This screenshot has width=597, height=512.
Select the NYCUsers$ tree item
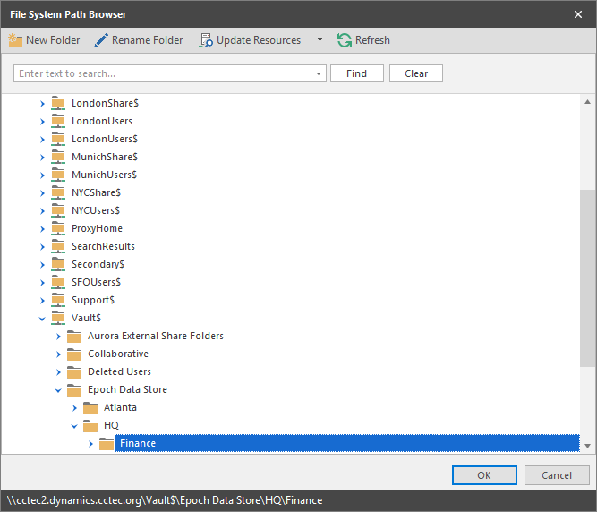96,210
